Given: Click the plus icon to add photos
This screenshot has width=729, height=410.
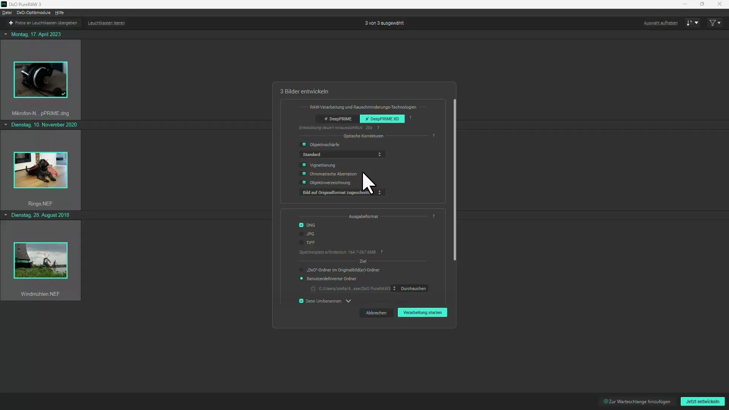Looking at the screenshot, I should pyautogui.click(x=11, y=23).
